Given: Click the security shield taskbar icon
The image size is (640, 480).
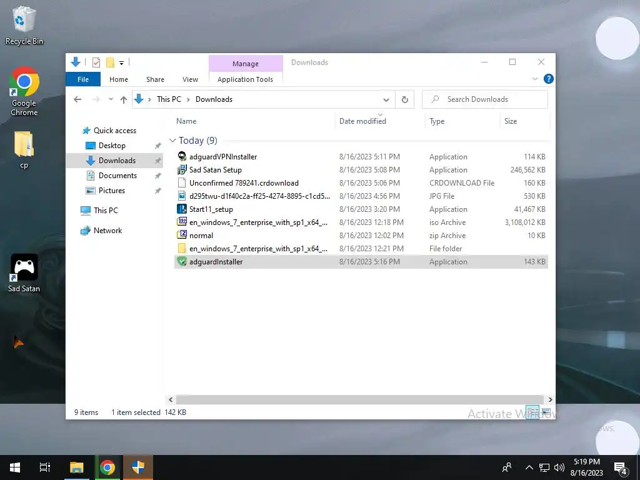Looking at the screenshot, I should click(x=138, y=467).
